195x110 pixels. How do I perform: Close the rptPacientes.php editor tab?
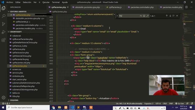[68, 7]
